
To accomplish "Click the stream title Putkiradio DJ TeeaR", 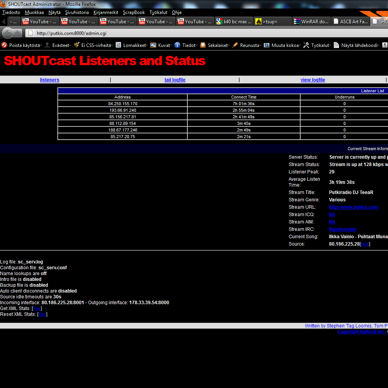I will 351,192.
